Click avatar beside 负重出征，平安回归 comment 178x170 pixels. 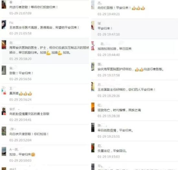[93, 148]
